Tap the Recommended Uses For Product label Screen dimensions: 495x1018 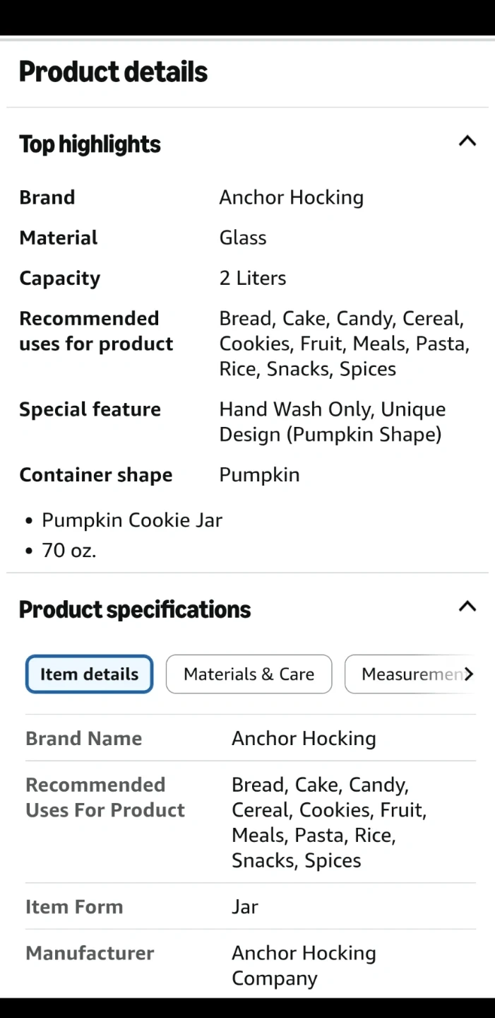coord(105,797)
